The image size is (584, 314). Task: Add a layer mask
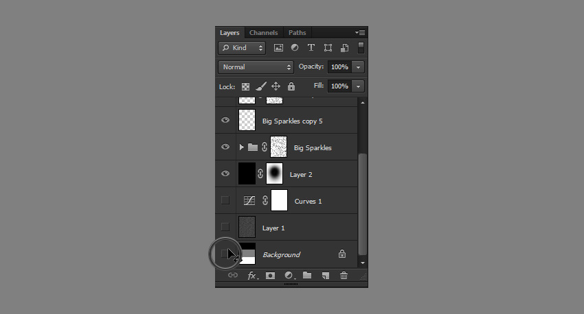pos(271,276)
